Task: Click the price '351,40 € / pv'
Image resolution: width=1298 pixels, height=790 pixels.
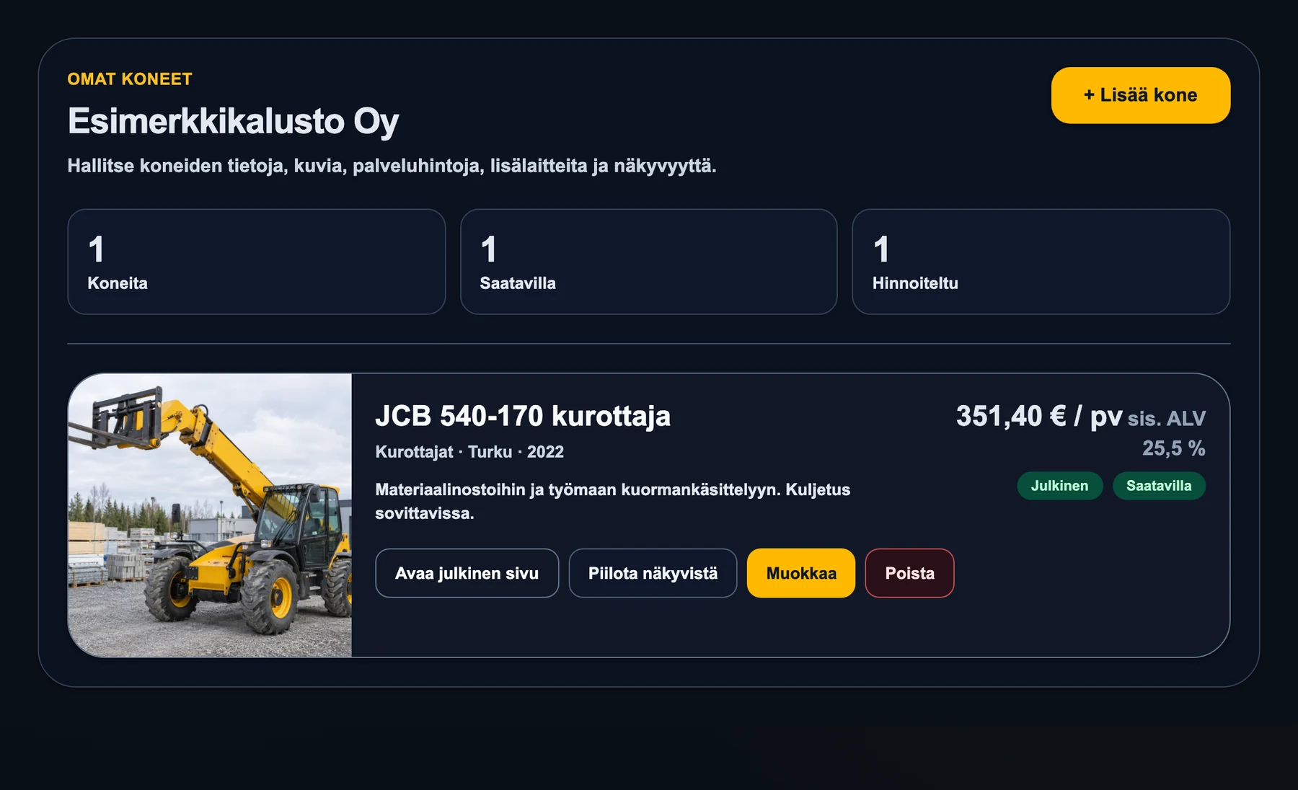Action: [x=1039, y=416]
